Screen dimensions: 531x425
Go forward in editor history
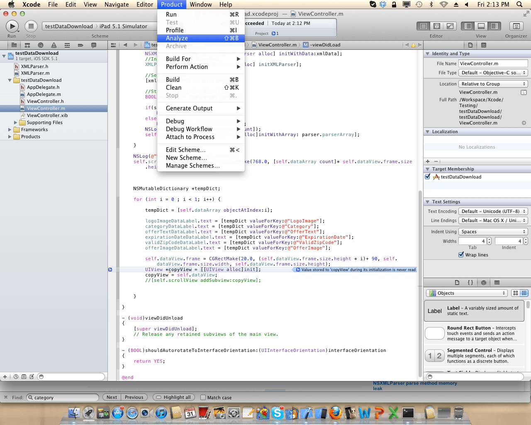135,45
